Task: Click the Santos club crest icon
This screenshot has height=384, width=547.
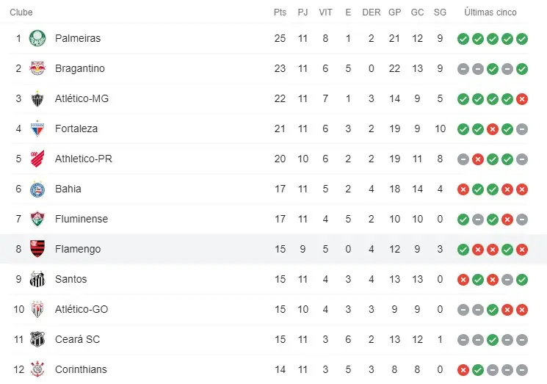Action: click(x=37, y=279)
